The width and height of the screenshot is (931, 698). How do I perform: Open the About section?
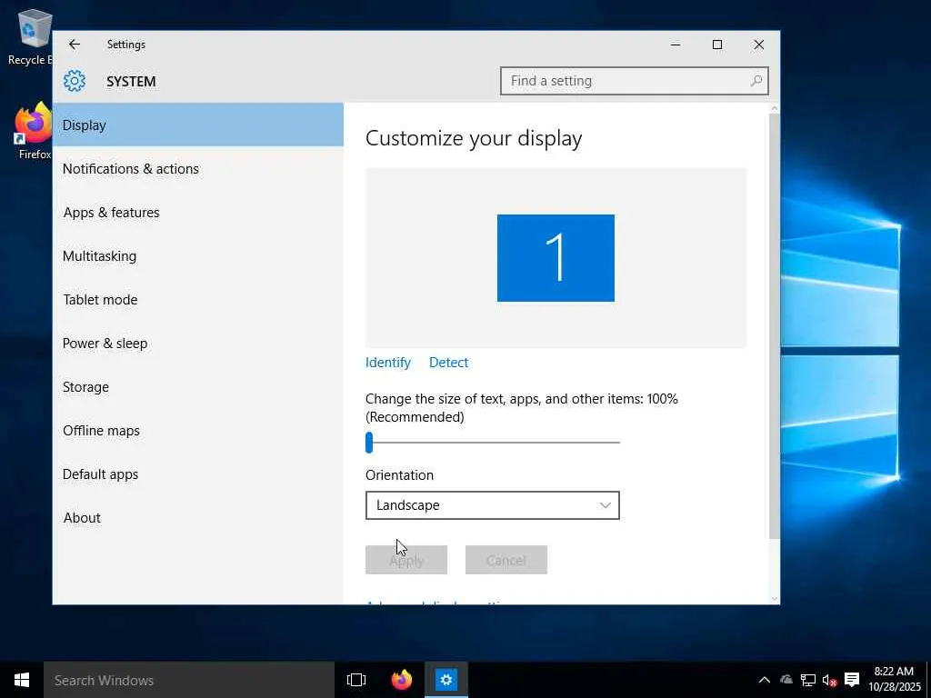[x=197, y=517]
